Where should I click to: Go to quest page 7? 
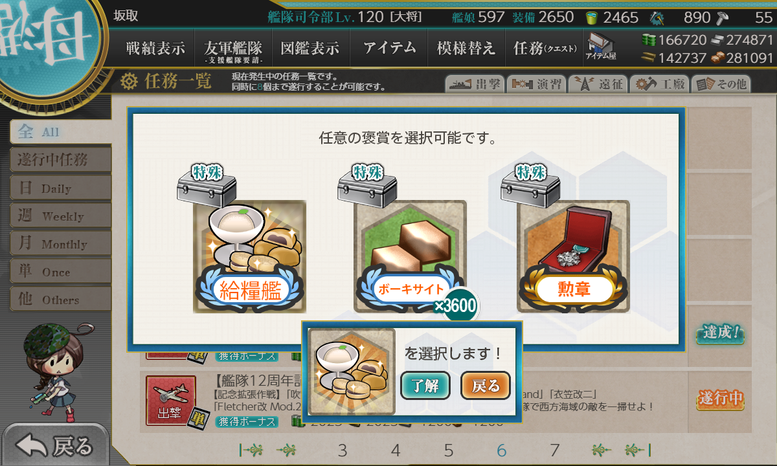pos(554,450)
